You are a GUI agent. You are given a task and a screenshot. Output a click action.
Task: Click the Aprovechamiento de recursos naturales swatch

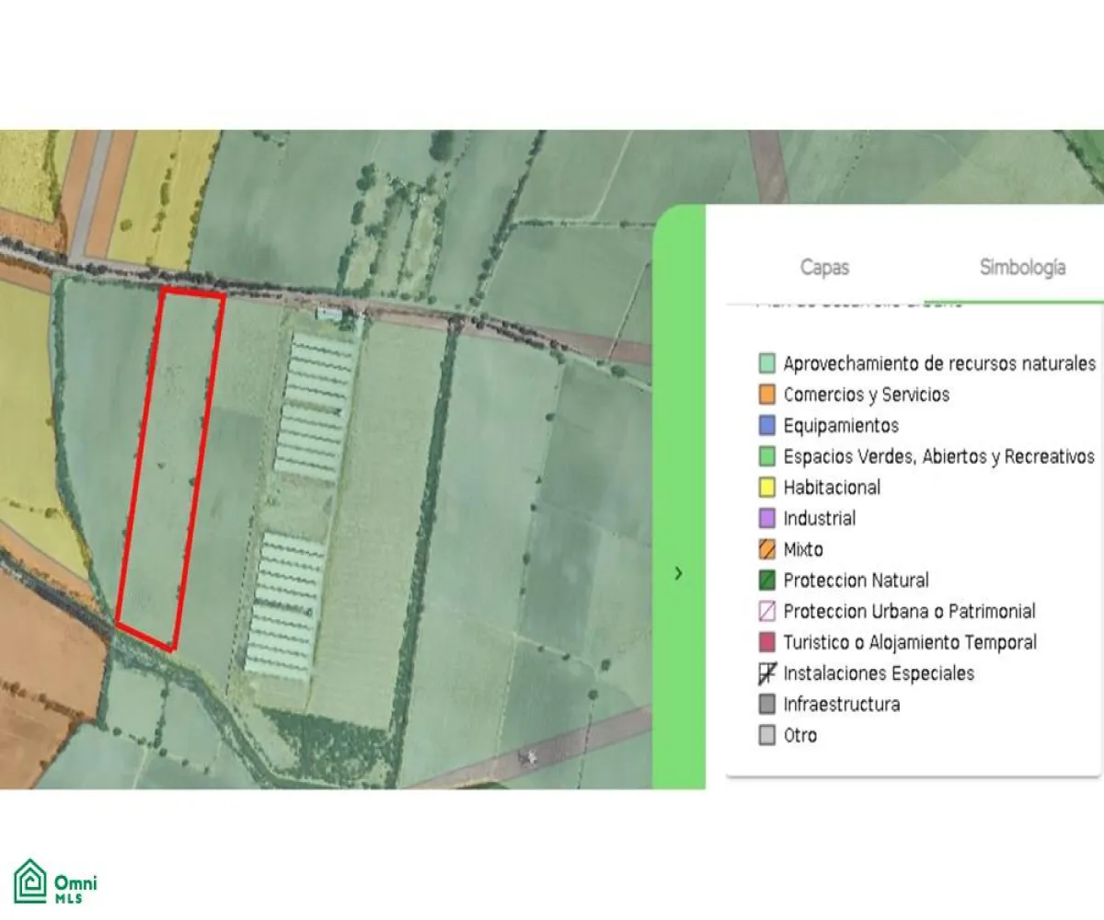pyautogui.click(x=767, y=363)
